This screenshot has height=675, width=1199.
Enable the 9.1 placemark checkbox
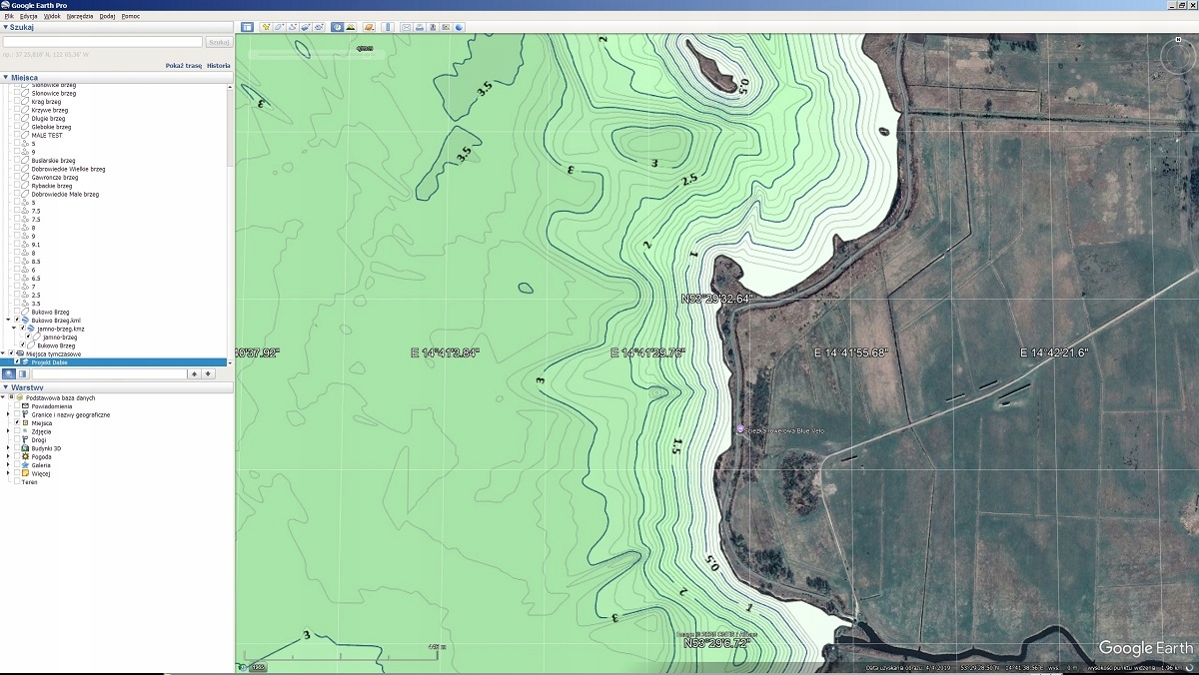coord(17,245)
